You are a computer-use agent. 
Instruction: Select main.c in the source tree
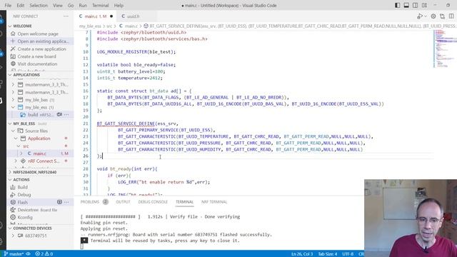[x=40, y=153]
